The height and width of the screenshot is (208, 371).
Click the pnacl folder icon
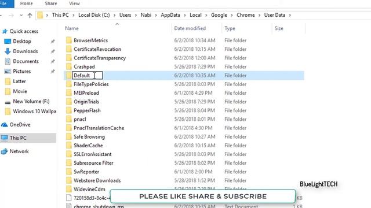[x=68, y=119]
